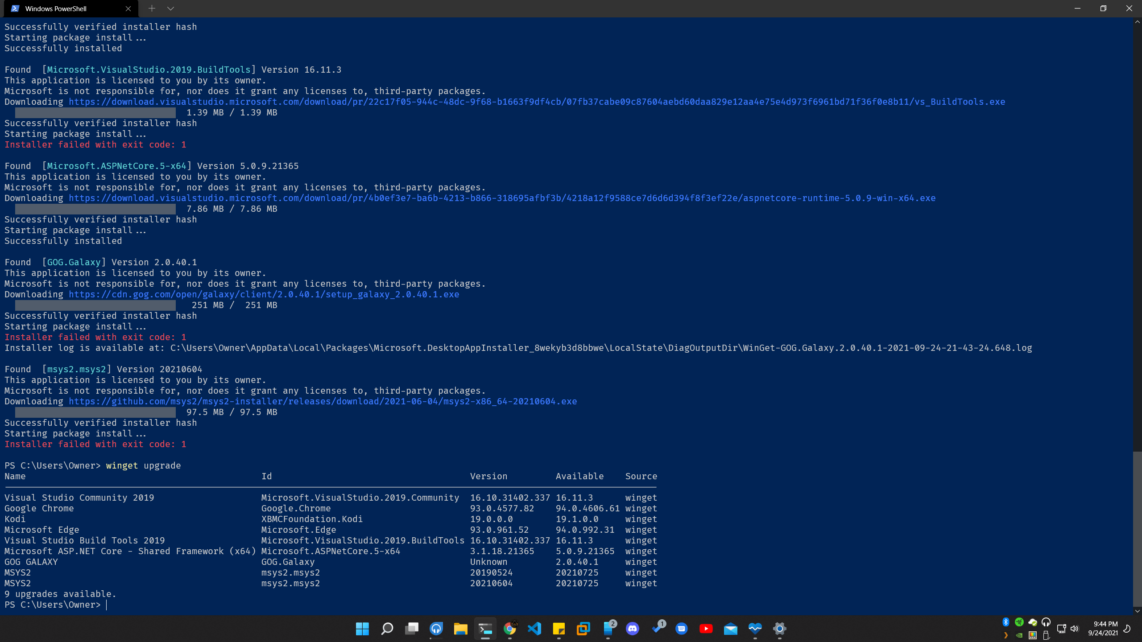Viewport: 1142px width, 642px height.
Task: Click the Safely Remove Hardware tray icon
Action: click(x=1046, y=635)
